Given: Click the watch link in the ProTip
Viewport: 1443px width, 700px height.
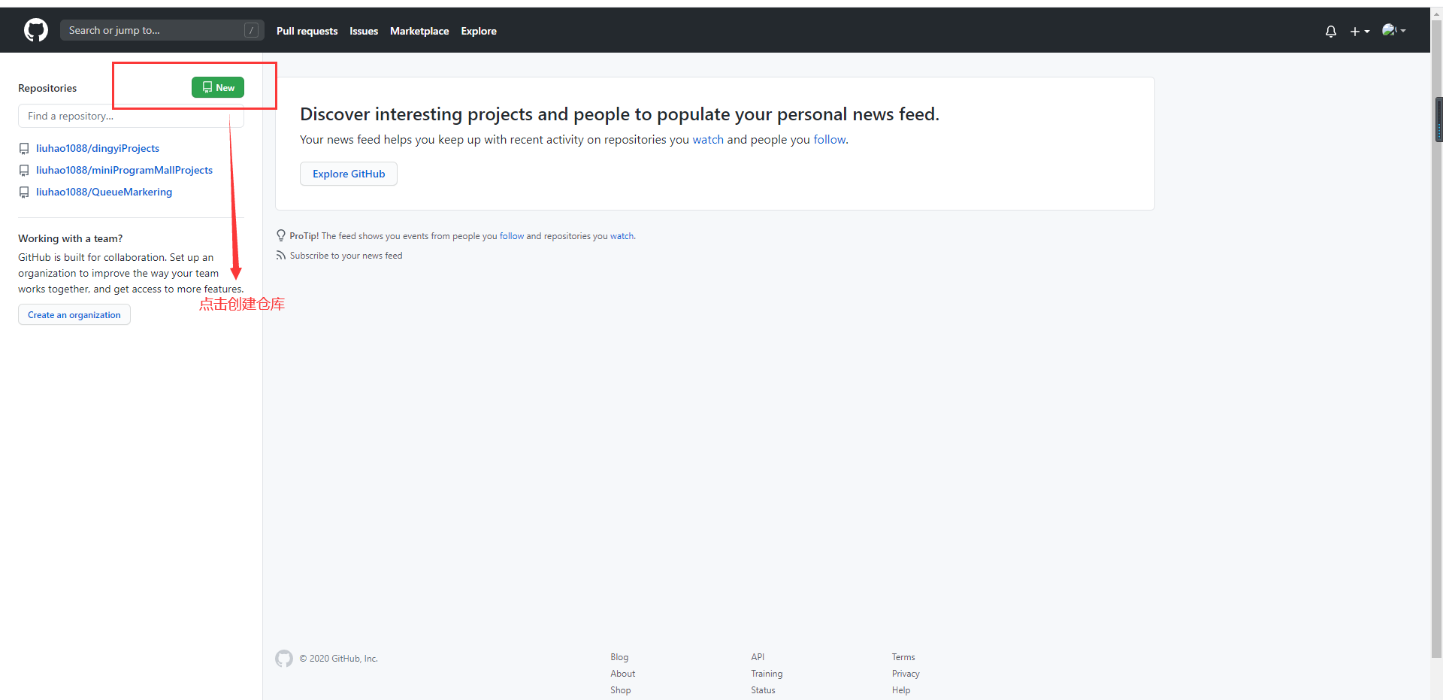Looking at the screenshot, I should click(622, 236).
